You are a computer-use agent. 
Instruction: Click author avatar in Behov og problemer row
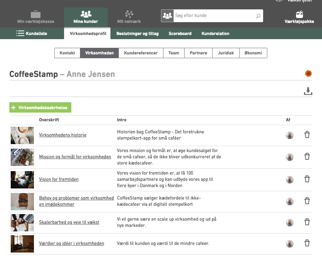click(x=290, y=202)
